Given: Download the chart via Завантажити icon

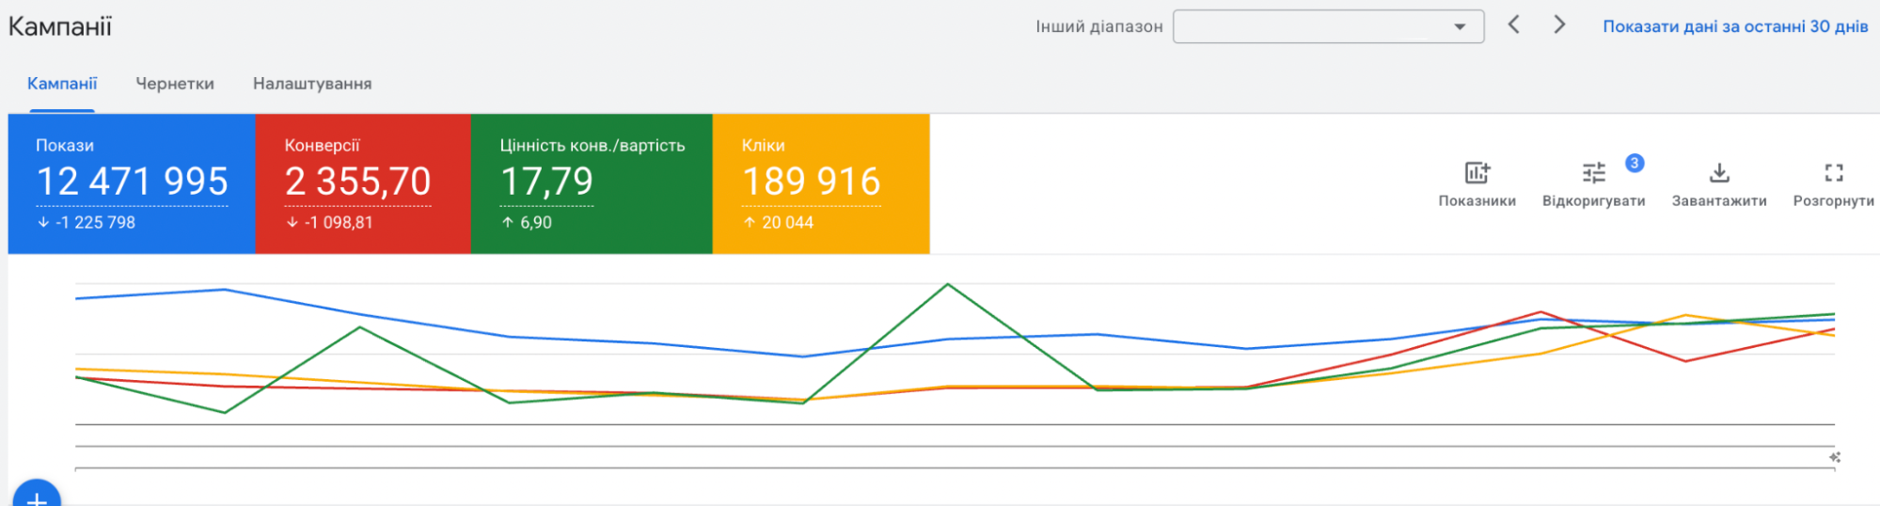Looking at the screenshot, I should [x=1718, y=173].
